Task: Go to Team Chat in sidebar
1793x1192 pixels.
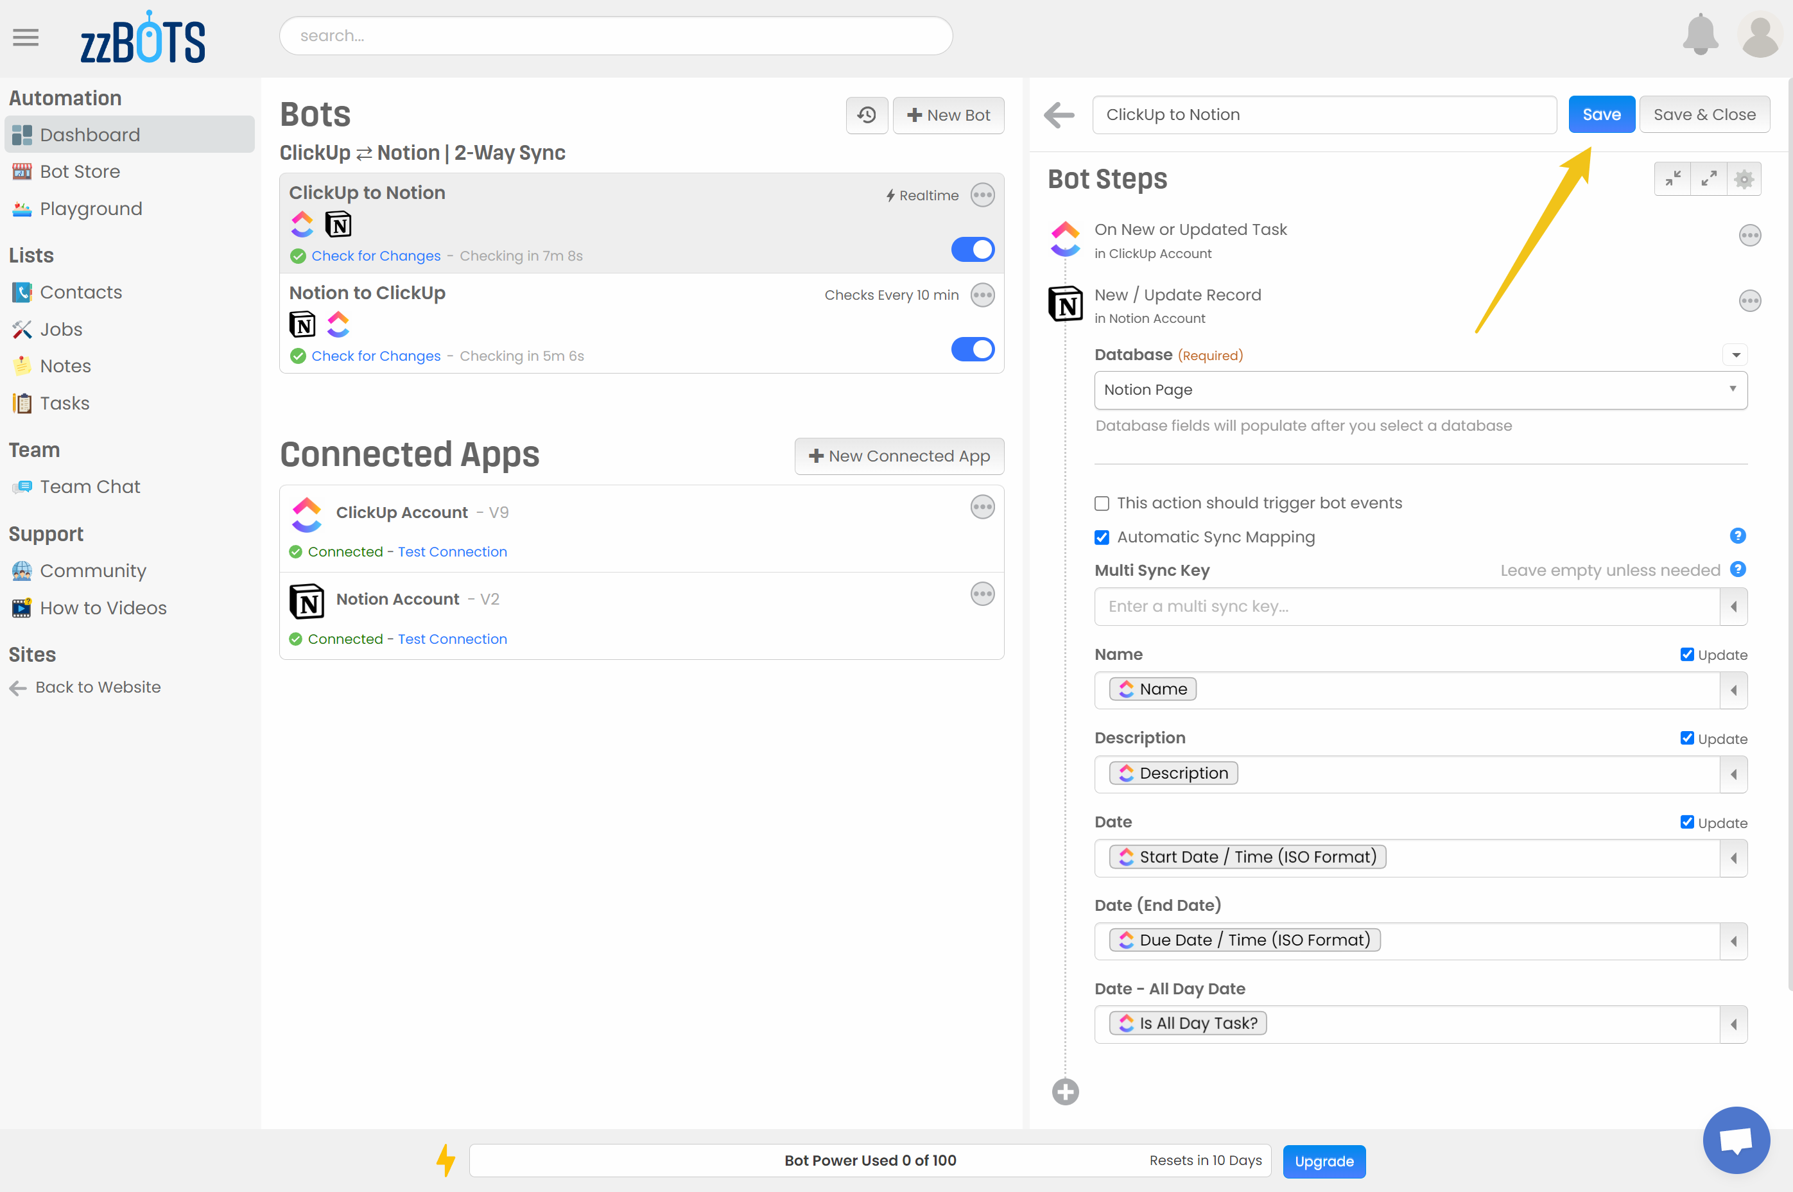Action: point(90,487)
